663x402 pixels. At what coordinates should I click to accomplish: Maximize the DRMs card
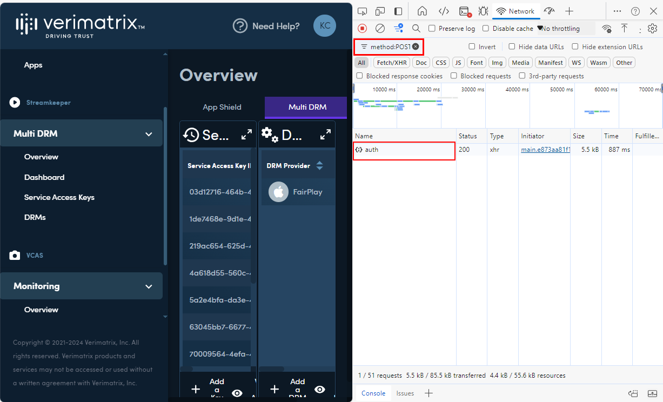[x=325, y=135]
